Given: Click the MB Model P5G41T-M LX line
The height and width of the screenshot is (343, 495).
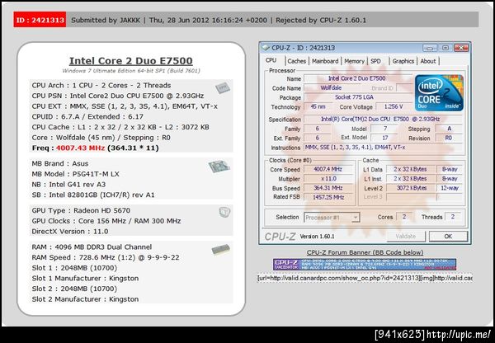Looking at the screenshot, I should 75,174.
